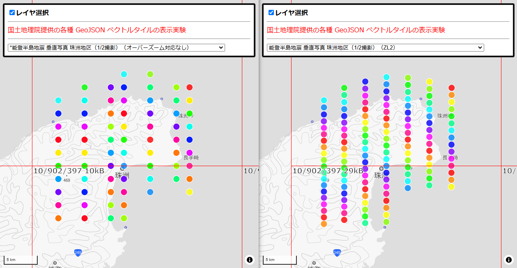Click the cyan marker at top of left map
Image resolution: width=517 pixels, height=268 pixels.
tap(124, 74)
